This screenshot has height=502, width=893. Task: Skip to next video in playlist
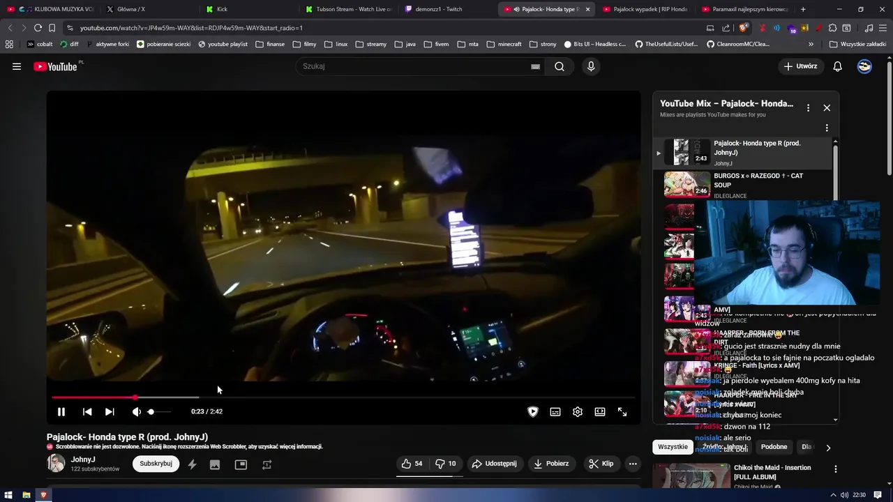110,412
